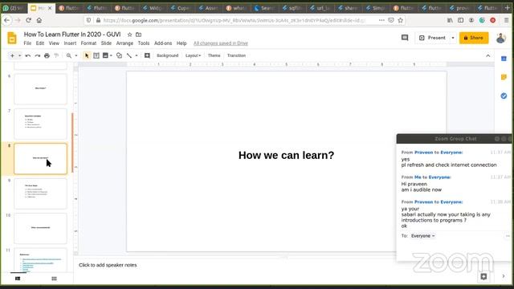This screenshot has width=514, height=289.
Task: Click the Present button
Action: (433, 38)
